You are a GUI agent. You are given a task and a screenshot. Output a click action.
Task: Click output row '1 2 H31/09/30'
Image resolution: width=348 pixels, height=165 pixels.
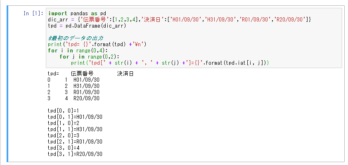click(73, 86)
